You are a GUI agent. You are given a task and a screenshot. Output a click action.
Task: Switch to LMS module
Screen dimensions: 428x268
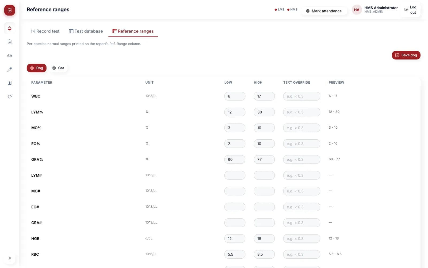(280, 10)
